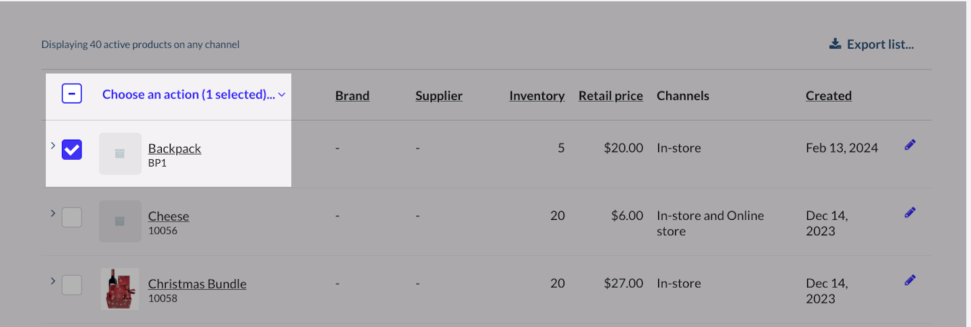Sort by the Retail price column

coord(610,96)
